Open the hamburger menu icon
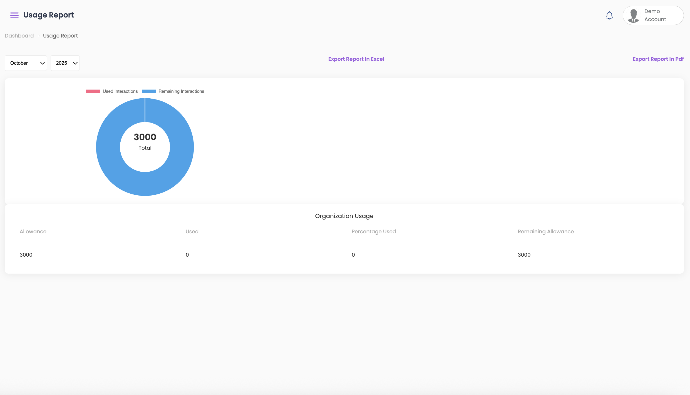 (x=14, y=15)
